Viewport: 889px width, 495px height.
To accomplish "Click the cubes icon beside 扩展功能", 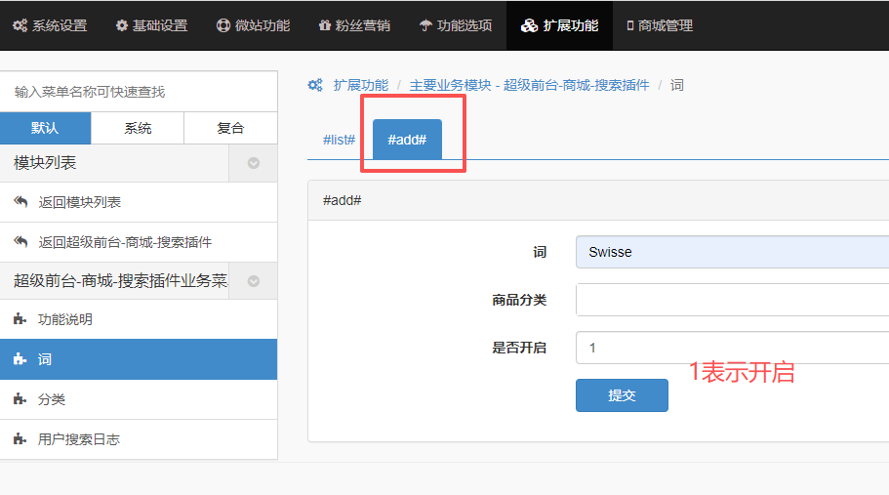I will [530, 25].
